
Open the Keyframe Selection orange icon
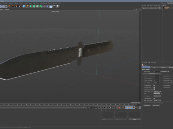pos(123,107)
